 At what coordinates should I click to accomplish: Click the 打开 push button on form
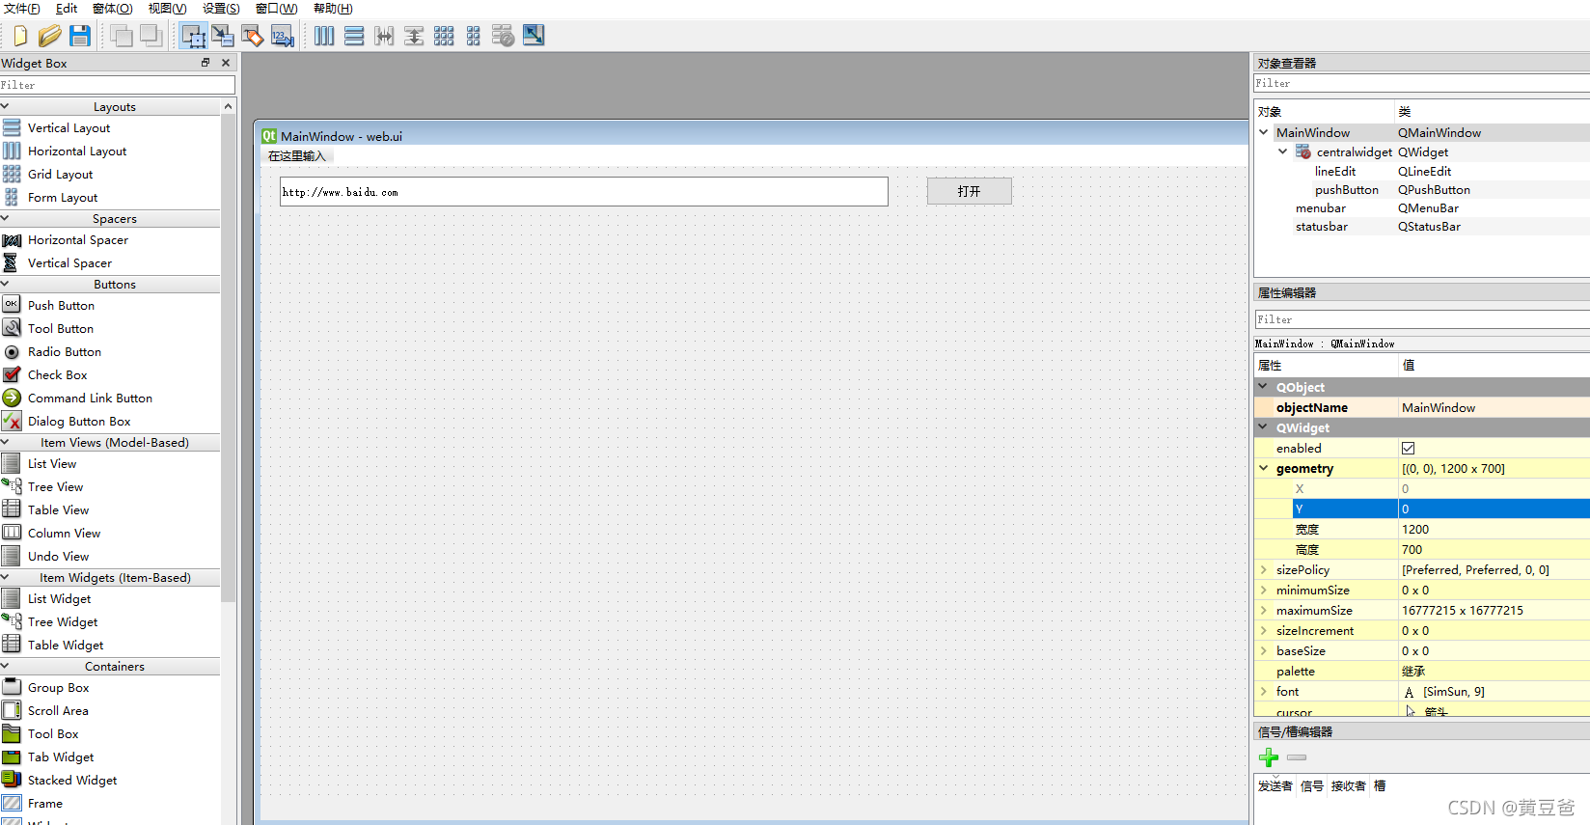970,191
